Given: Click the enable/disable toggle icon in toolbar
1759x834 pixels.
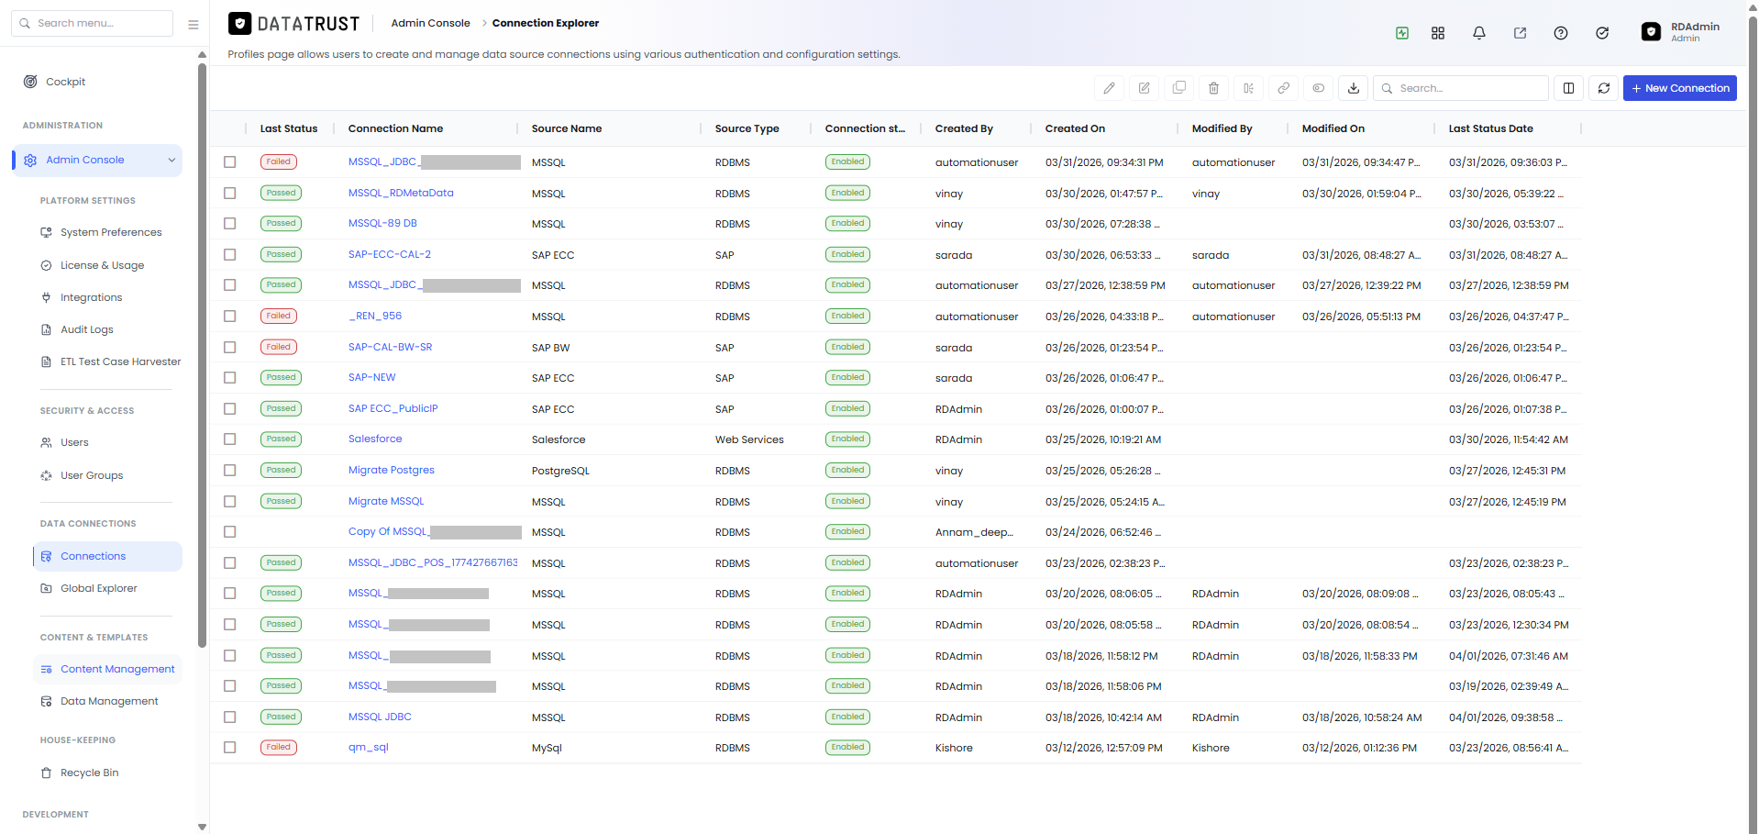Looking at the screenshot, I should point(1318,88).
